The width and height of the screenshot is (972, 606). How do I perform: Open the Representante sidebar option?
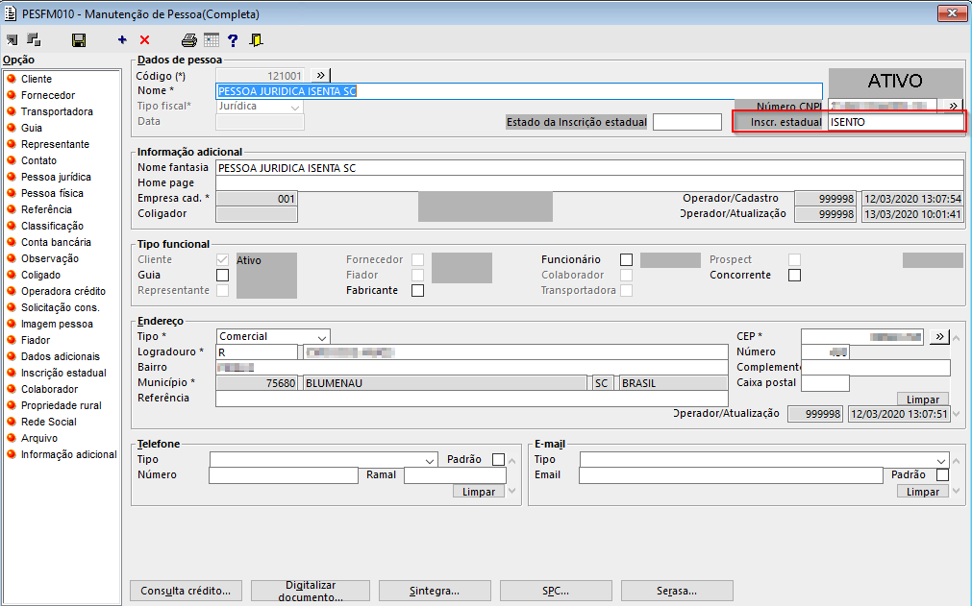pyautogui.click(x=55, y=144)
